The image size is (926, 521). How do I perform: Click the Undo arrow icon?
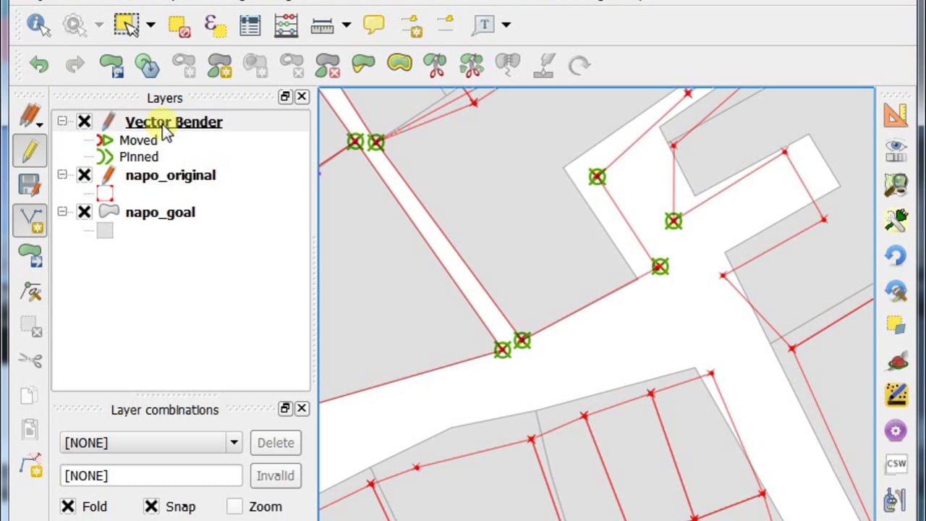tap(39, 65)
